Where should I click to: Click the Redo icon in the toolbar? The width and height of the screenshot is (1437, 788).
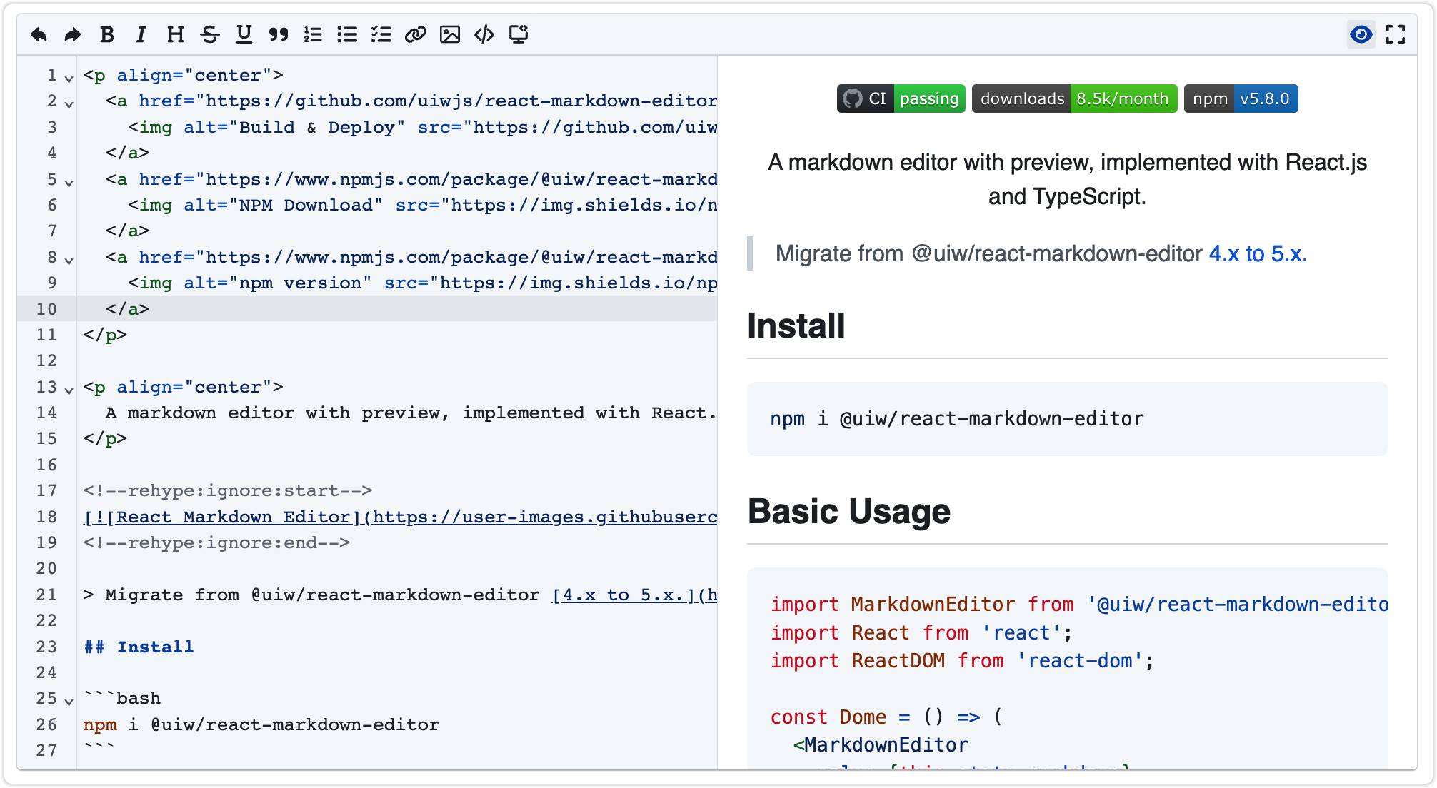(x=72, y=34)
